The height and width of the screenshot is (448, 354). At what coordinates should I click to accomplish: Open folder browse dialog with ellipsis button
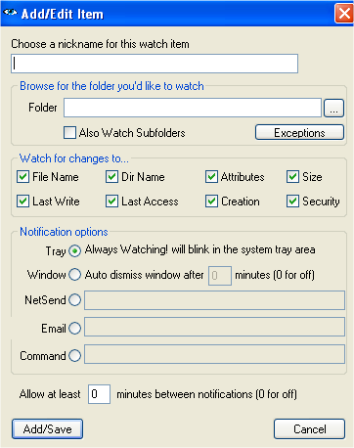pos(333,108)
